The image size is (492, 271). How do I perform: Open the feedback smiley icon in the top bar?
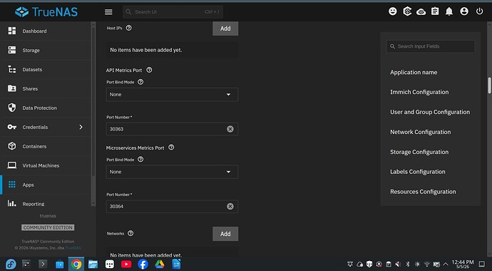pyautogui.click(x=393, y=11)
